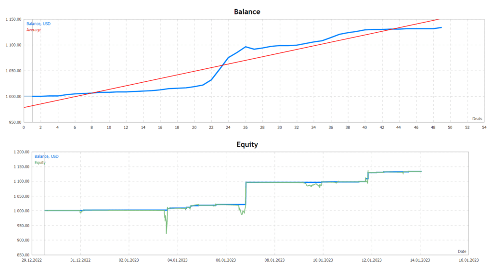Click the Date axis label
Screen dimensions: 493x267
(x=462, y=251)
